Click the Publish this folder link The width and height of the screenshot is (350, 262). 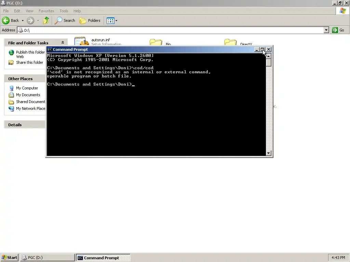point(30,54)
